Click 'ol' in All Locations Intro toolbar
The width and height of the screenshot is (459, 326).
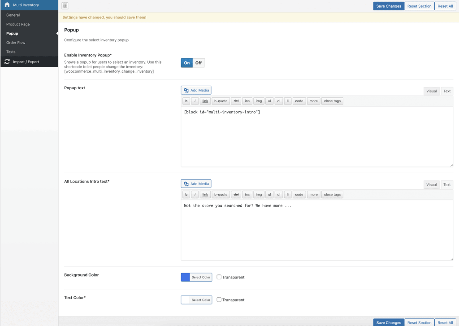[279, 195]
